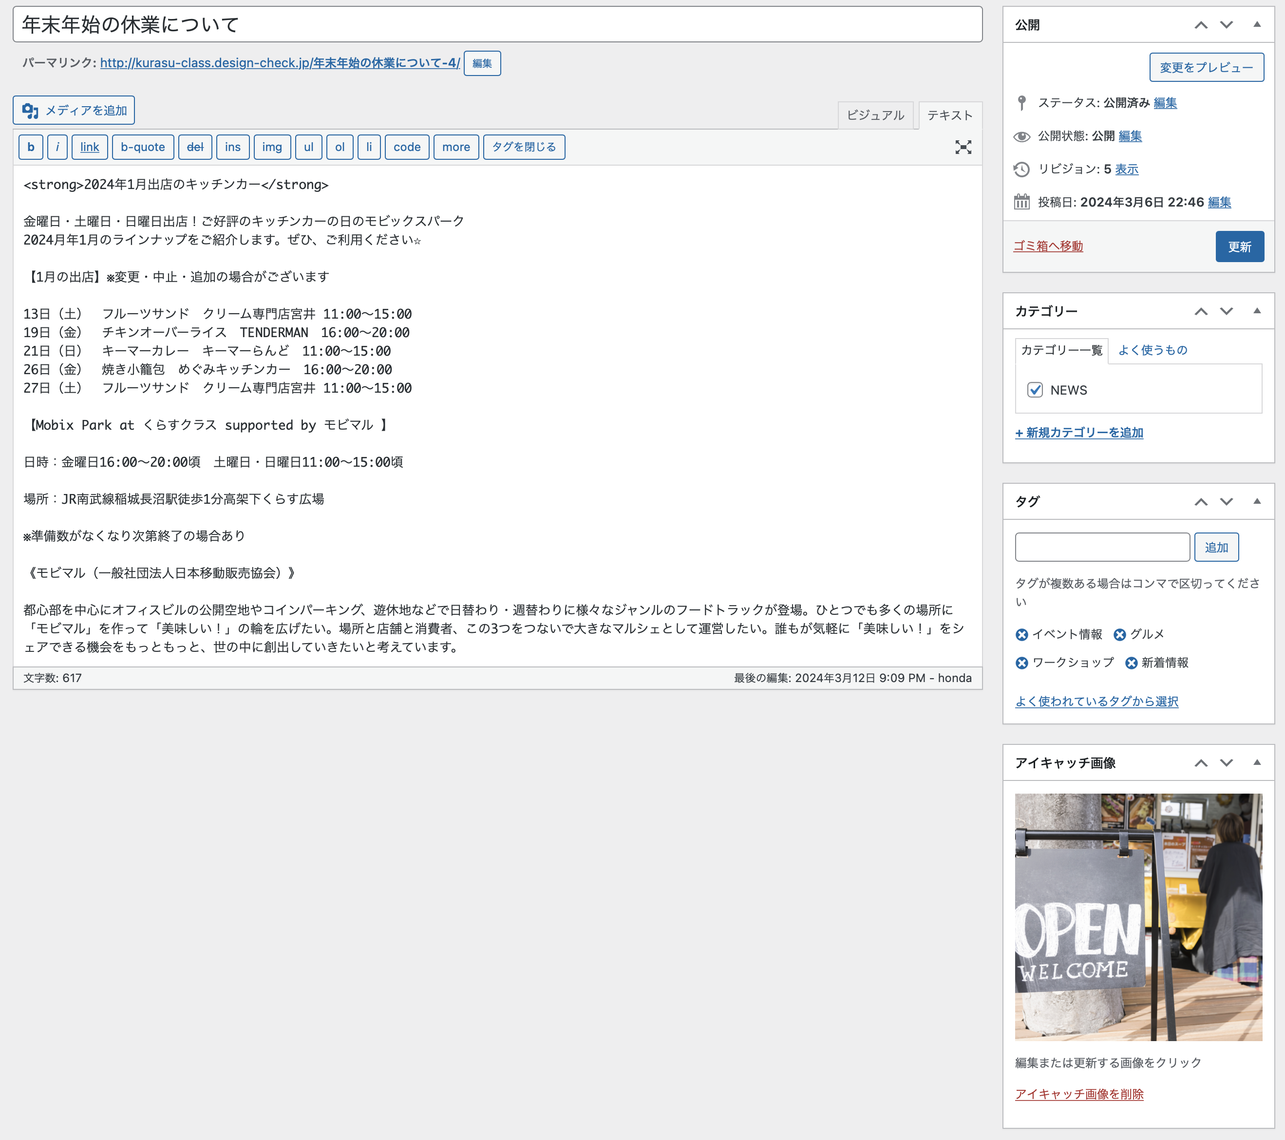Viewport: 1285px width, 1140px height.
Task: Move the タグ panel up
Action: pyautogui.click(x=1201, y=502)
